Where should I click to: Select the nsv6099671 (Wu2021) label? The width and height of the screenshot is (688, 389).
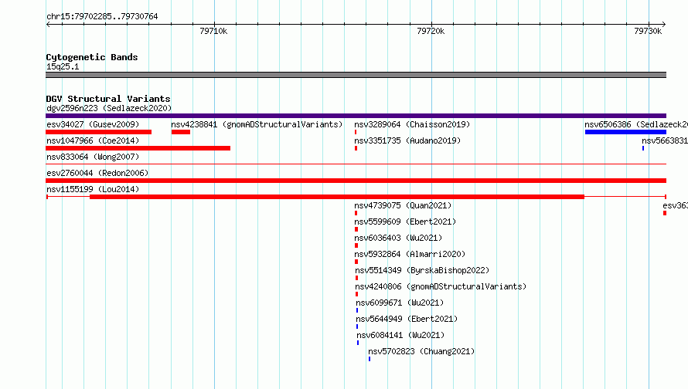coord(400,303)
